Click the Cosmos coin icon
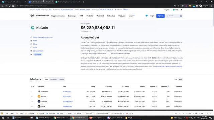This screenshot has width=214, height=120. point(39,101)
